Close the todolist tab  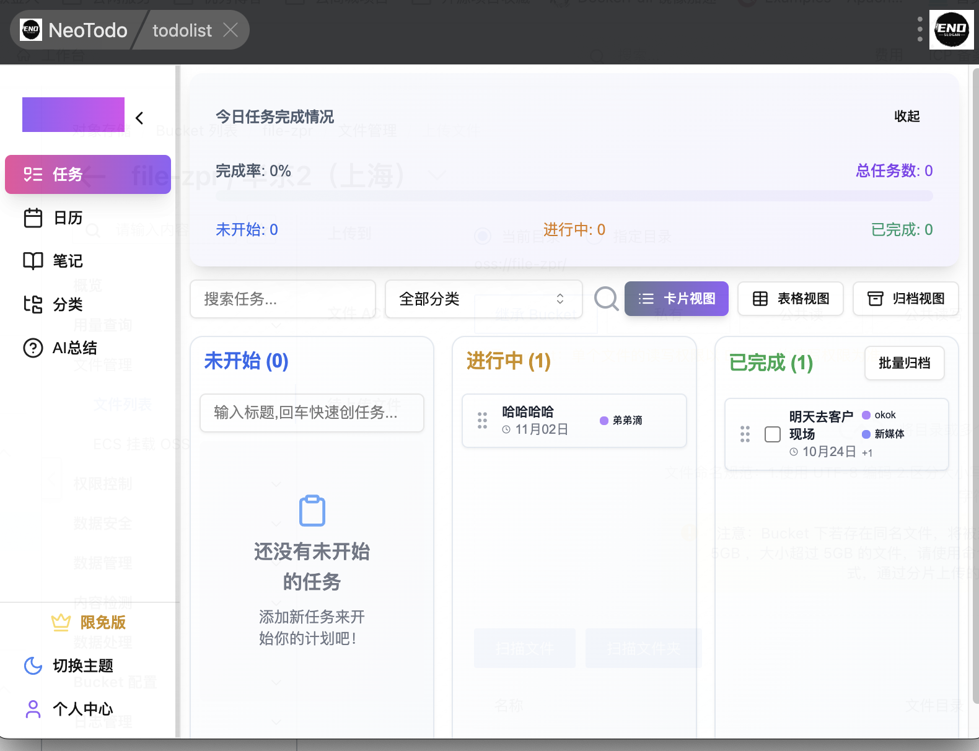[x=230, y=30]
